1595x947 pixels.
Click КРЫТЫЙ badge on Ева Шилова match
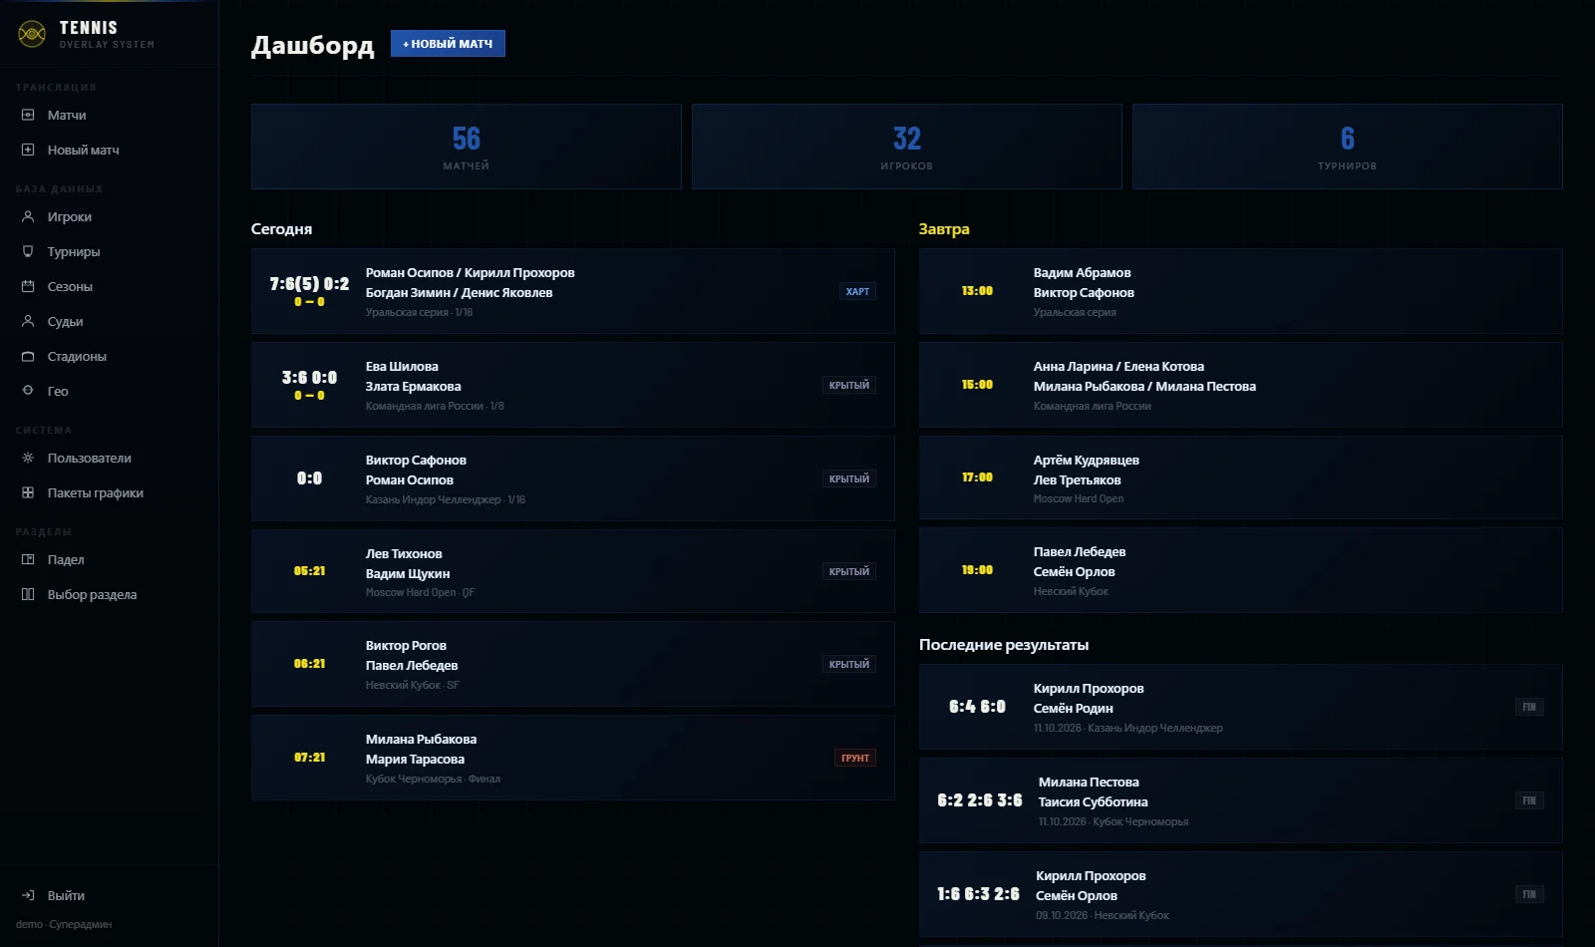[x=849, y=385]
